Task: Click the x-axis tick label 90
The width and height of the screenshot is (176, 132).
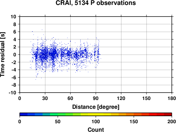Action: point(96,98)
